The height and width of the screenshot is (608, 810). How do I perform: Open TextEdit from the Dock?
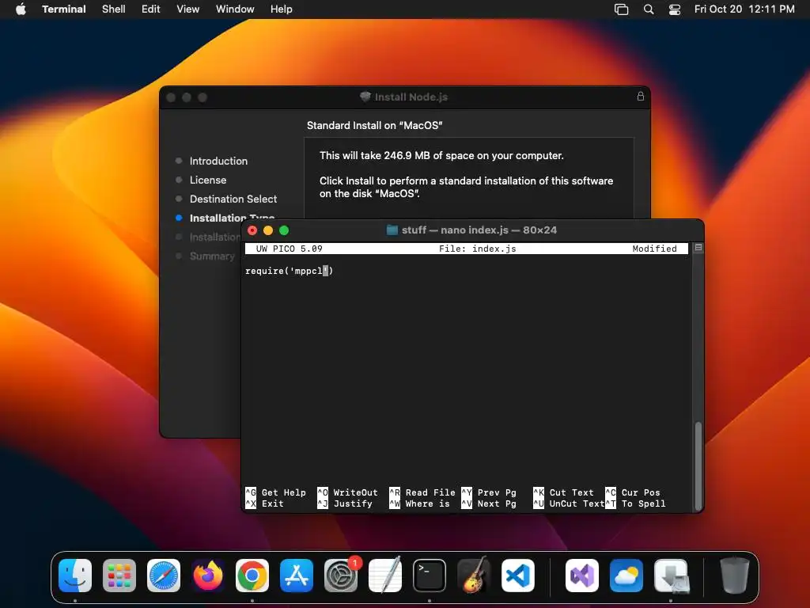tap(385, 576)
